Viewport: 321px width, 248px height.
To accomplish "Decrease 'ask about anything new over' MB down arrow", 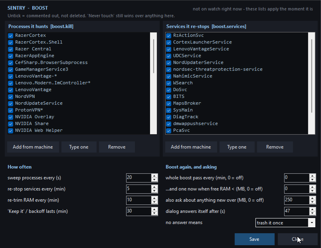I will [312, 202].
